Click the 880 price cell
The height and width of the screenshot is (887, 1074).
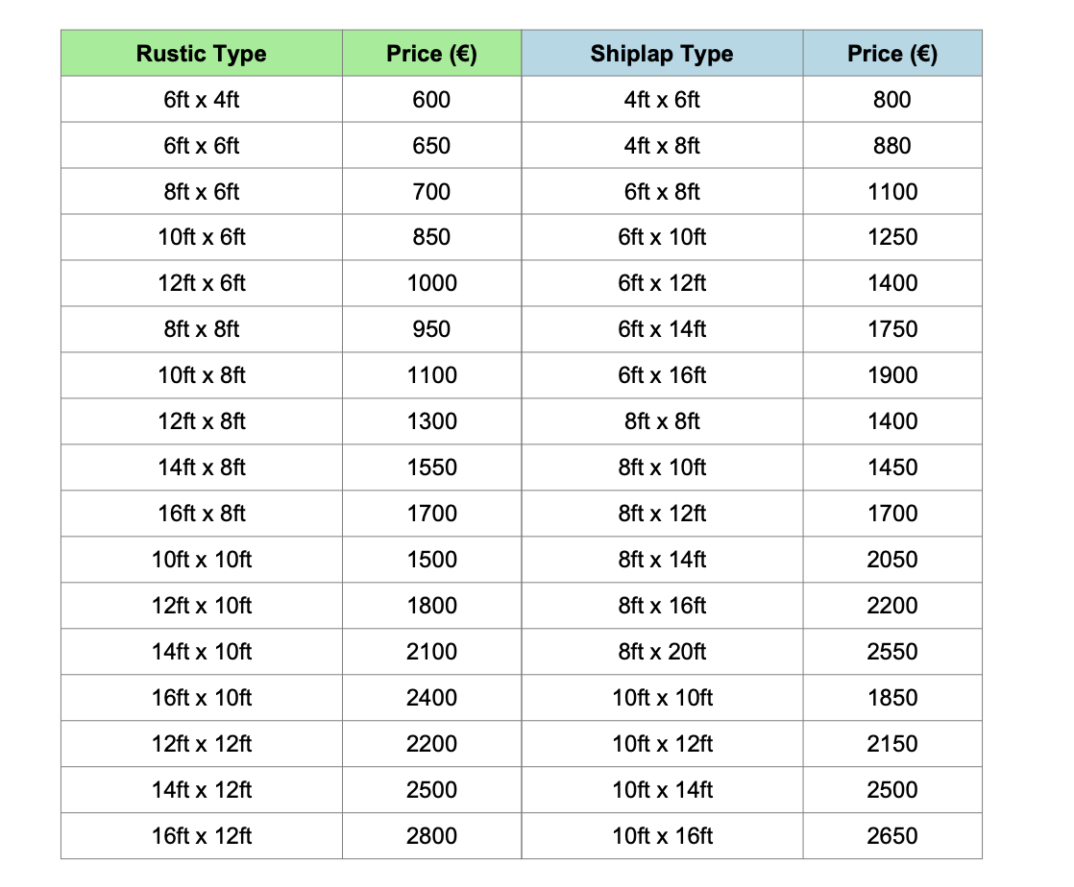tap(892, 146)
